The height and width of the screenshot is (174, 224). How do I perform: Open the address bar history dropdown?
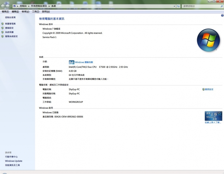click(174, 6)
